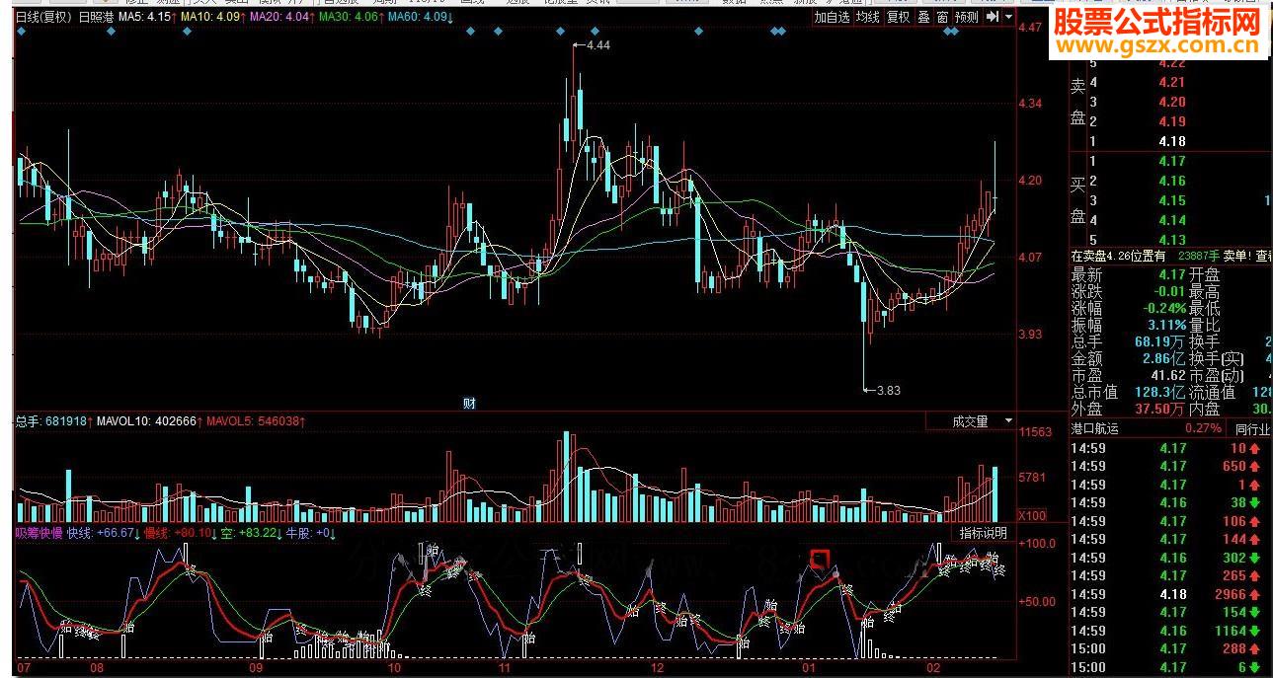Click the 牛股: +0 indicator value
1273x678 pixels.
click(x=313, y=533)
